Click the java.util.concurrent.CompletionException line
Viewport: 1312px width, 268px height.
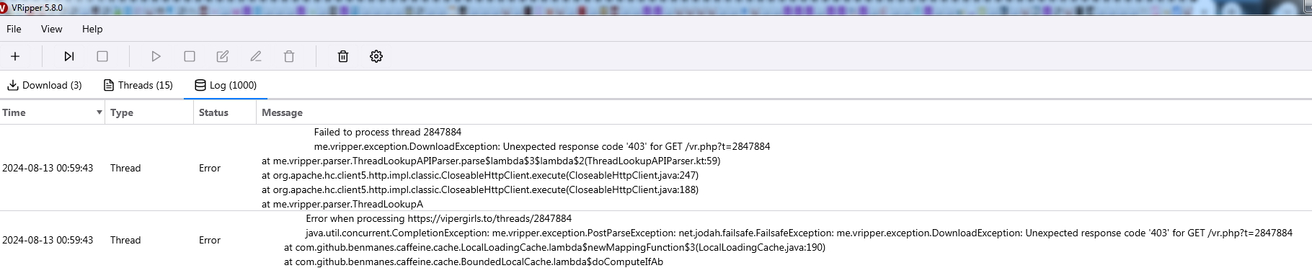point(799,233)
